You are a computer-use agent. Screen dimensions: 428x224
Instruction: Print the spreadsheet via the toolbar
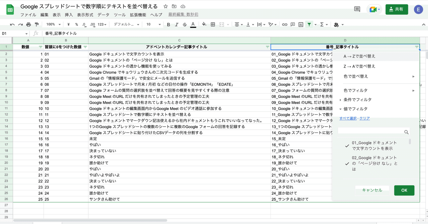coord(28,24)
